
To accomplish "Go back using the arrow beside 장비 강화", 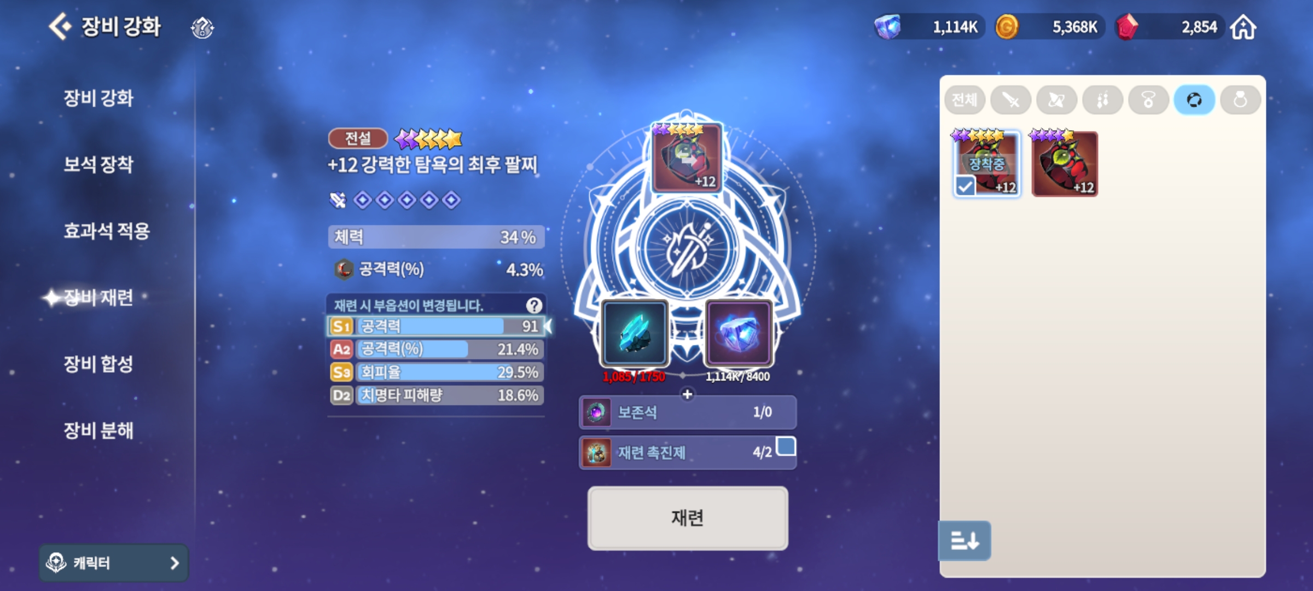I will point(60,26).
